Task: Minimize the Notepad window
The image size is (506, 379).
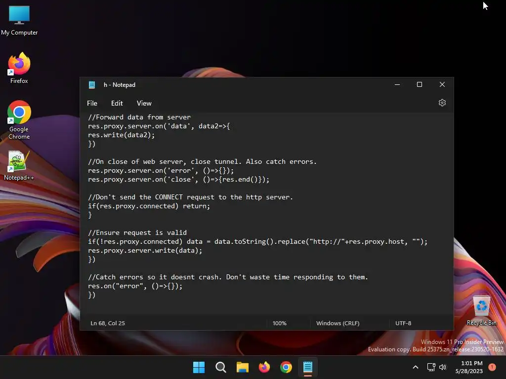Action: (x=397, y=84)
